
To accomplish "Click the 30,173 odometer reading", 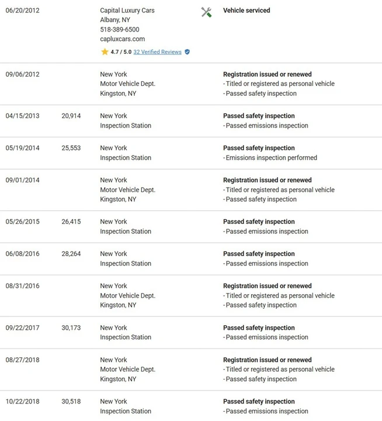I will coord(71,328).
